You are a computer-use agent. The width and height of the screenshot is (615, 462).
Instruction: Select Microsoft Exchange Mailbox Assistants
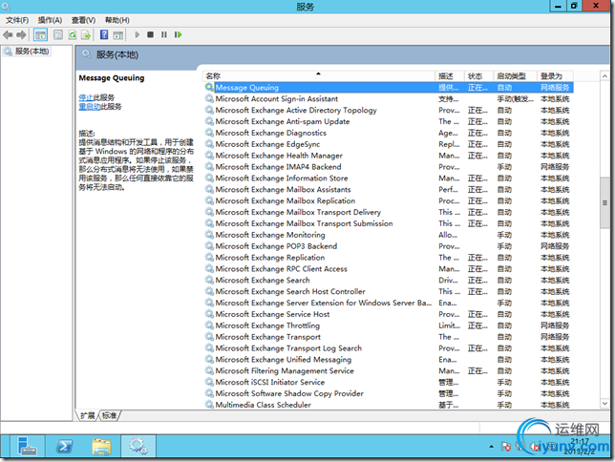tap(389, 189)
